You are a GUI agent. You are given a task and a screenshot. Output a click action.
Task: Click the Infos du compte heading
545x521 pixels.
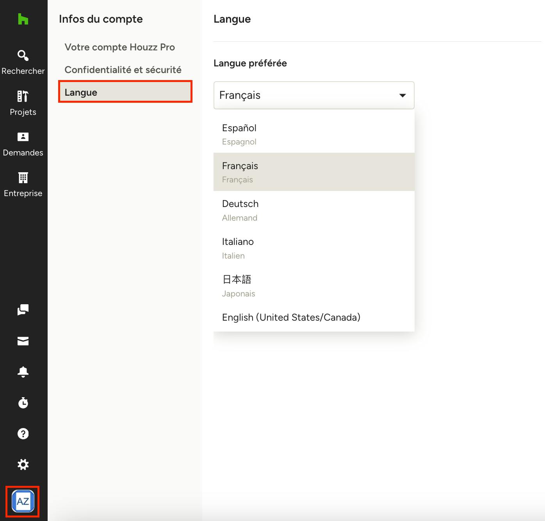coord(101,19)
